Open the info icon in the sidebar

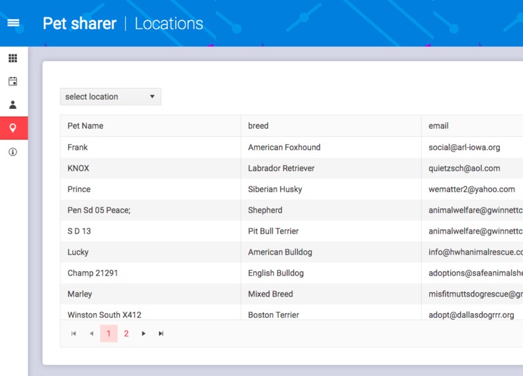(x=12, y=152)
